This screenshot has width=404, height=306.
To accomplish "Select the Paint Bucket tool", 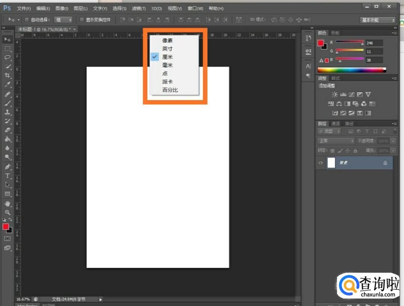I will [x=7, y=139].
